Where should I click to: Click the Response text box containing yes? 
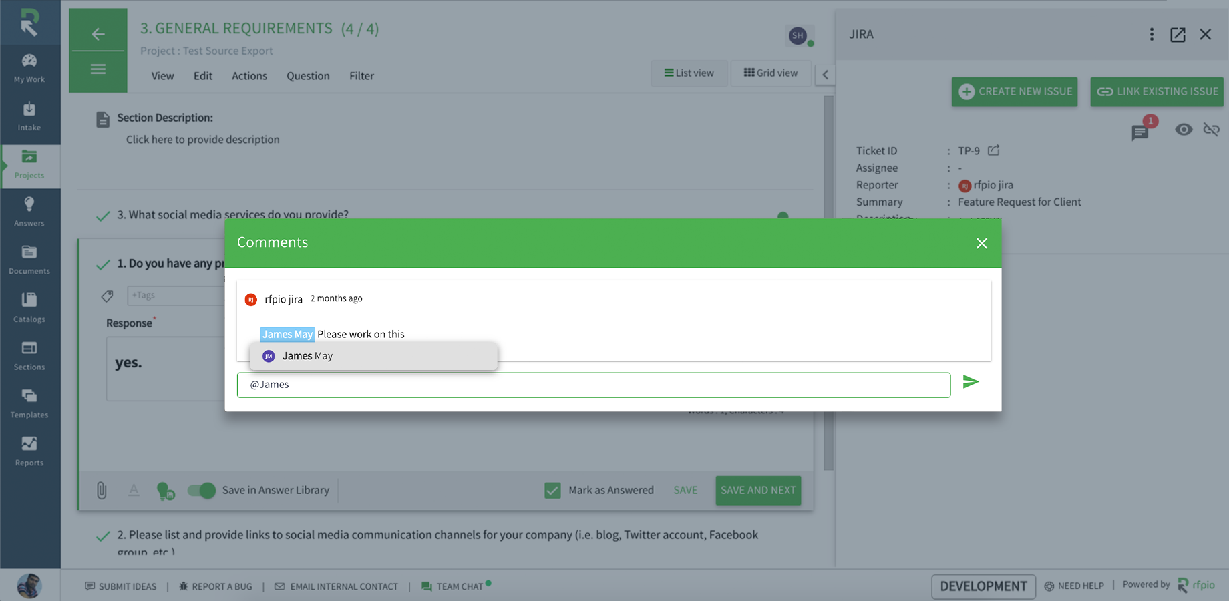(x=166, y=369)
